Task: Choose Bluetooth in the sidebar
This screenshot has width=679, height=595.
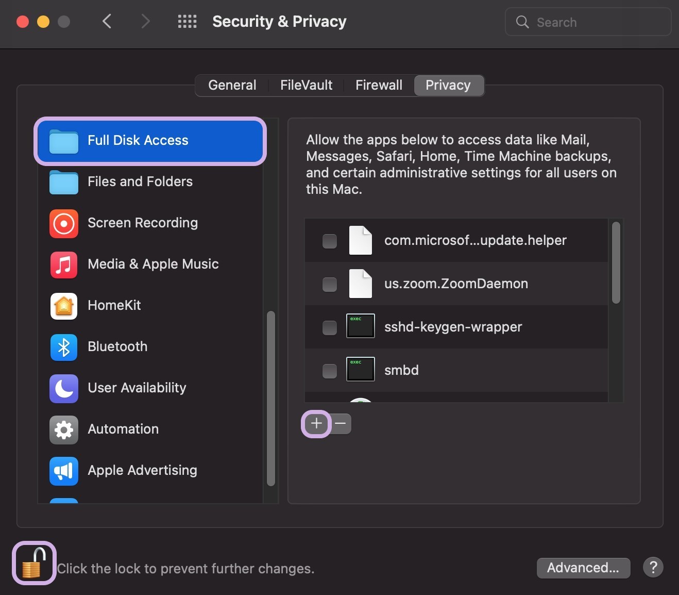Action: 117,346
